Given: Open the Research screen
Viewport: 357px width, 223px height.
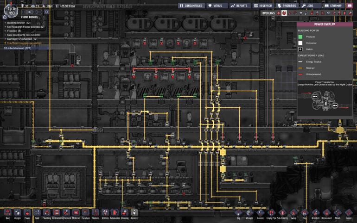Looking at the screenshot, I should click(263, 6).
